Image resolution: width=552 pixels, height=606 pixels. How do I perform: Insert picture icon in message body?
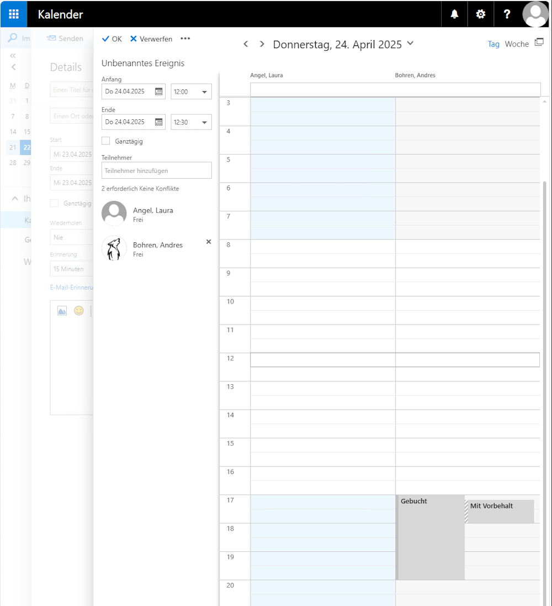62,311
